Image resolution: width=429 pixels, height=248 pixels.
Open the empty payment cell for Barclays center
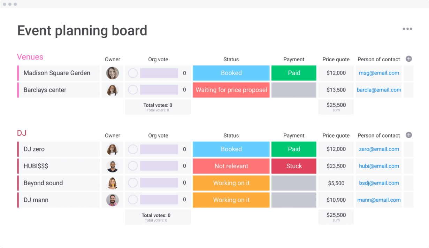[294, 90]
